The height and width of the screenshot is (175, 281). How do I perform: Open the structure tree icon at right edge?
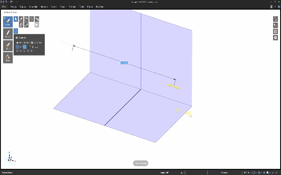pyautogui.click(x=275, y=19)
